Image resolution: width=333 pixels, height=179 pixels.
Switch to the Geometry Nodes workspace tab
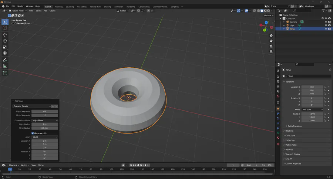pos(160,7)
